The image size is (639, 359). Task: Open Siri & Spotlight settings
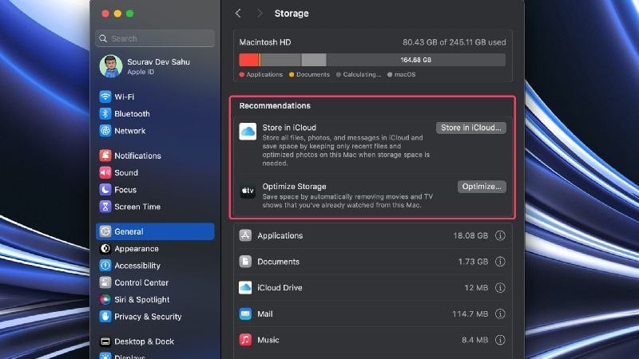tap(155, 300)
